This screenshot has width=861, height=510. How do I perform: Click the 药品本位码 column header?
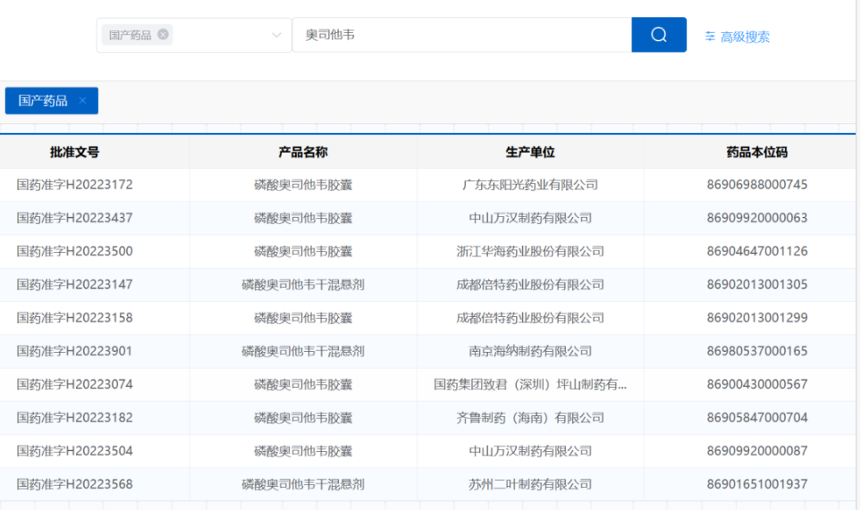tap(756, 152)
